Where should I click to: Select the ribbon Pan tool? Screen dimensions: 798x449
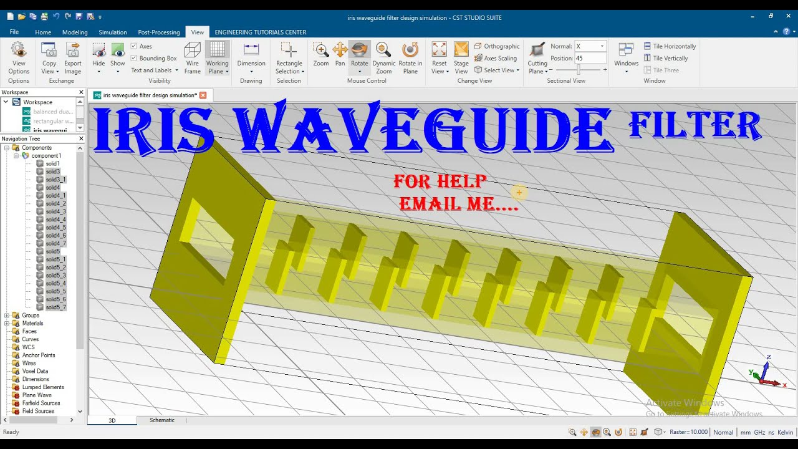[340, 54]
